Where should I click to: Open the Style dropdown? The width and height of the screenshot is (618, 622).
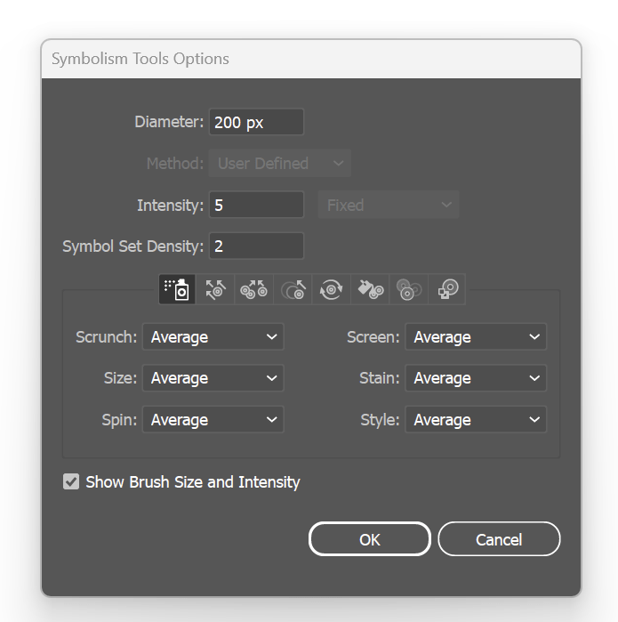pos(476,419)
